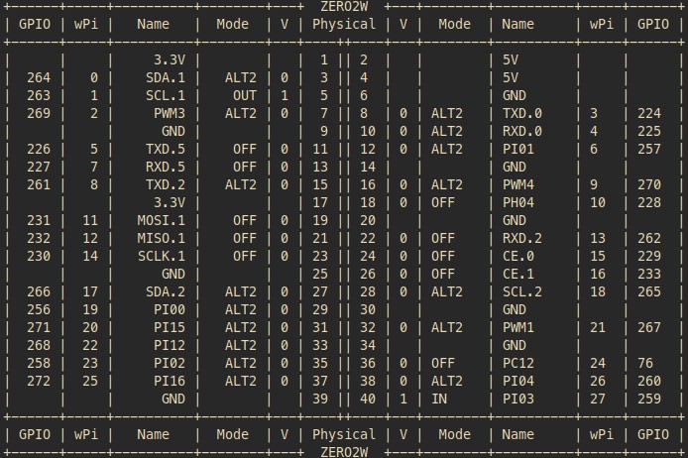Click physical pin number 40

click(x=368, y=399)
